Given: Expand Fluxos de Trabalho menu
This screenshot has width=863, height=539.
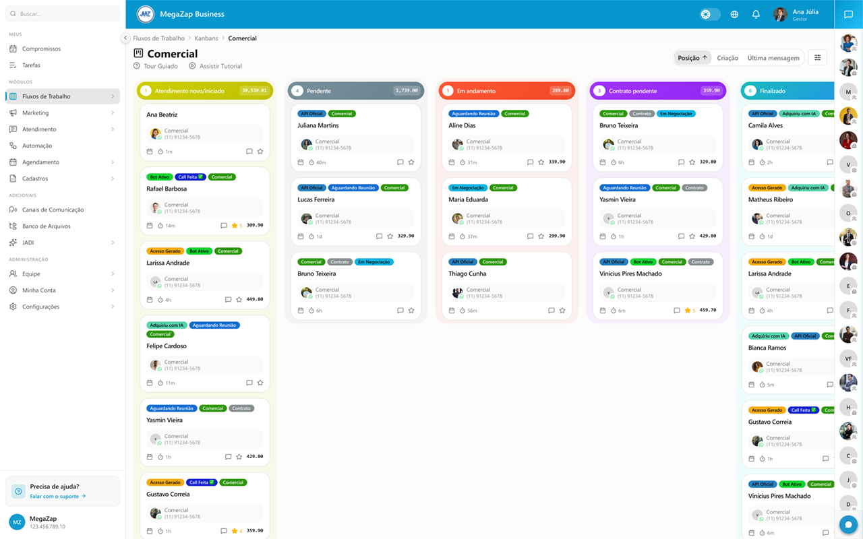Looking at the screenshot, I should point(63,96).
